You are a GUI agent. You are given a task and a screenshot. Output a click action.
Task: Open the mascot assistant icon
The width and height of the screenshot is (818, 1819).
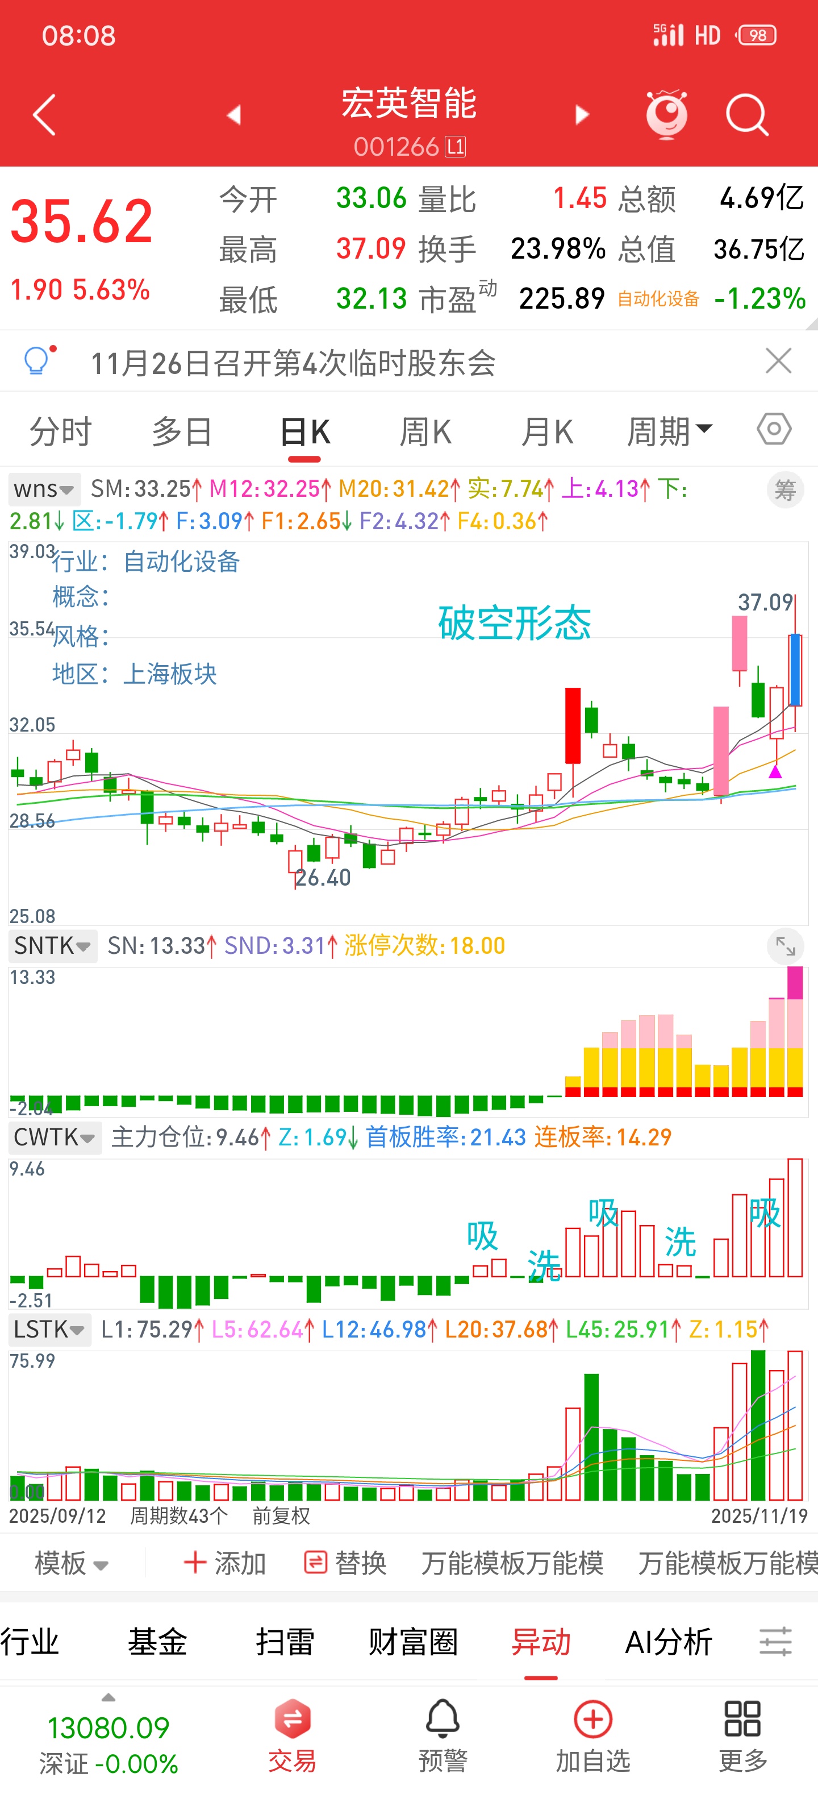pyautogui.click(x=666, y=114)
